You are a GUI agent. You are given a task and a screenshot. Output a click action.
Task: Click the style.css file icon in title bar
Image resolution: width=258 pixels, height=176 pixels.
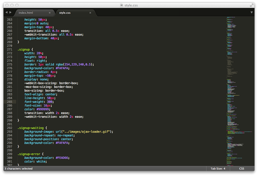pos(121,5)
